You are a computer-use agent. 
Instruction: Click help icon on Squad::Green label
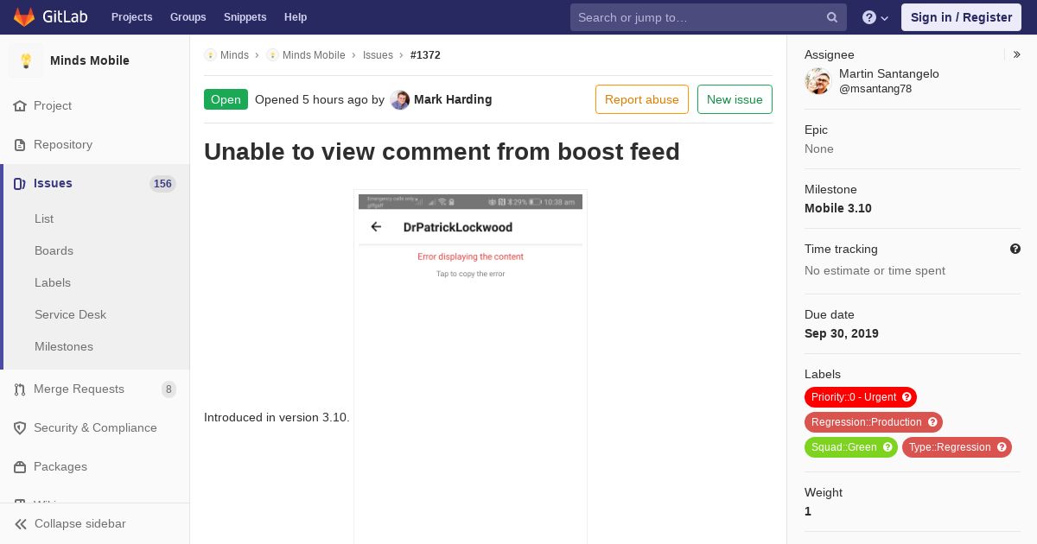point(887,447)
